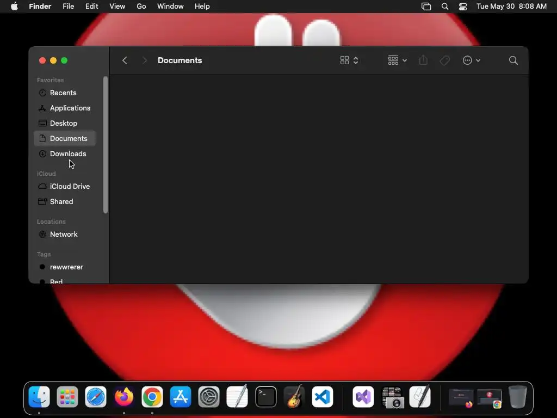
Task: Switch view using the icon view button
Action: (x=349, y=60)
